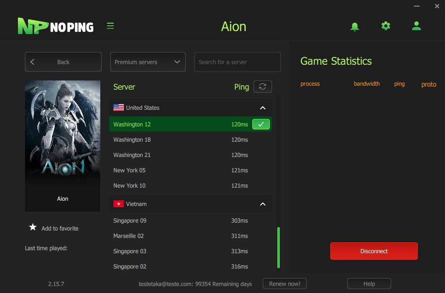Click the Game Statistics heading
This screenshot has width=445, height=293.
pos(336,61)
